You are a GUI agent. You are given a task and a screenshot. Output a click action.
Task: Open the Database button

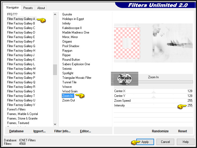tap(16, 131)
